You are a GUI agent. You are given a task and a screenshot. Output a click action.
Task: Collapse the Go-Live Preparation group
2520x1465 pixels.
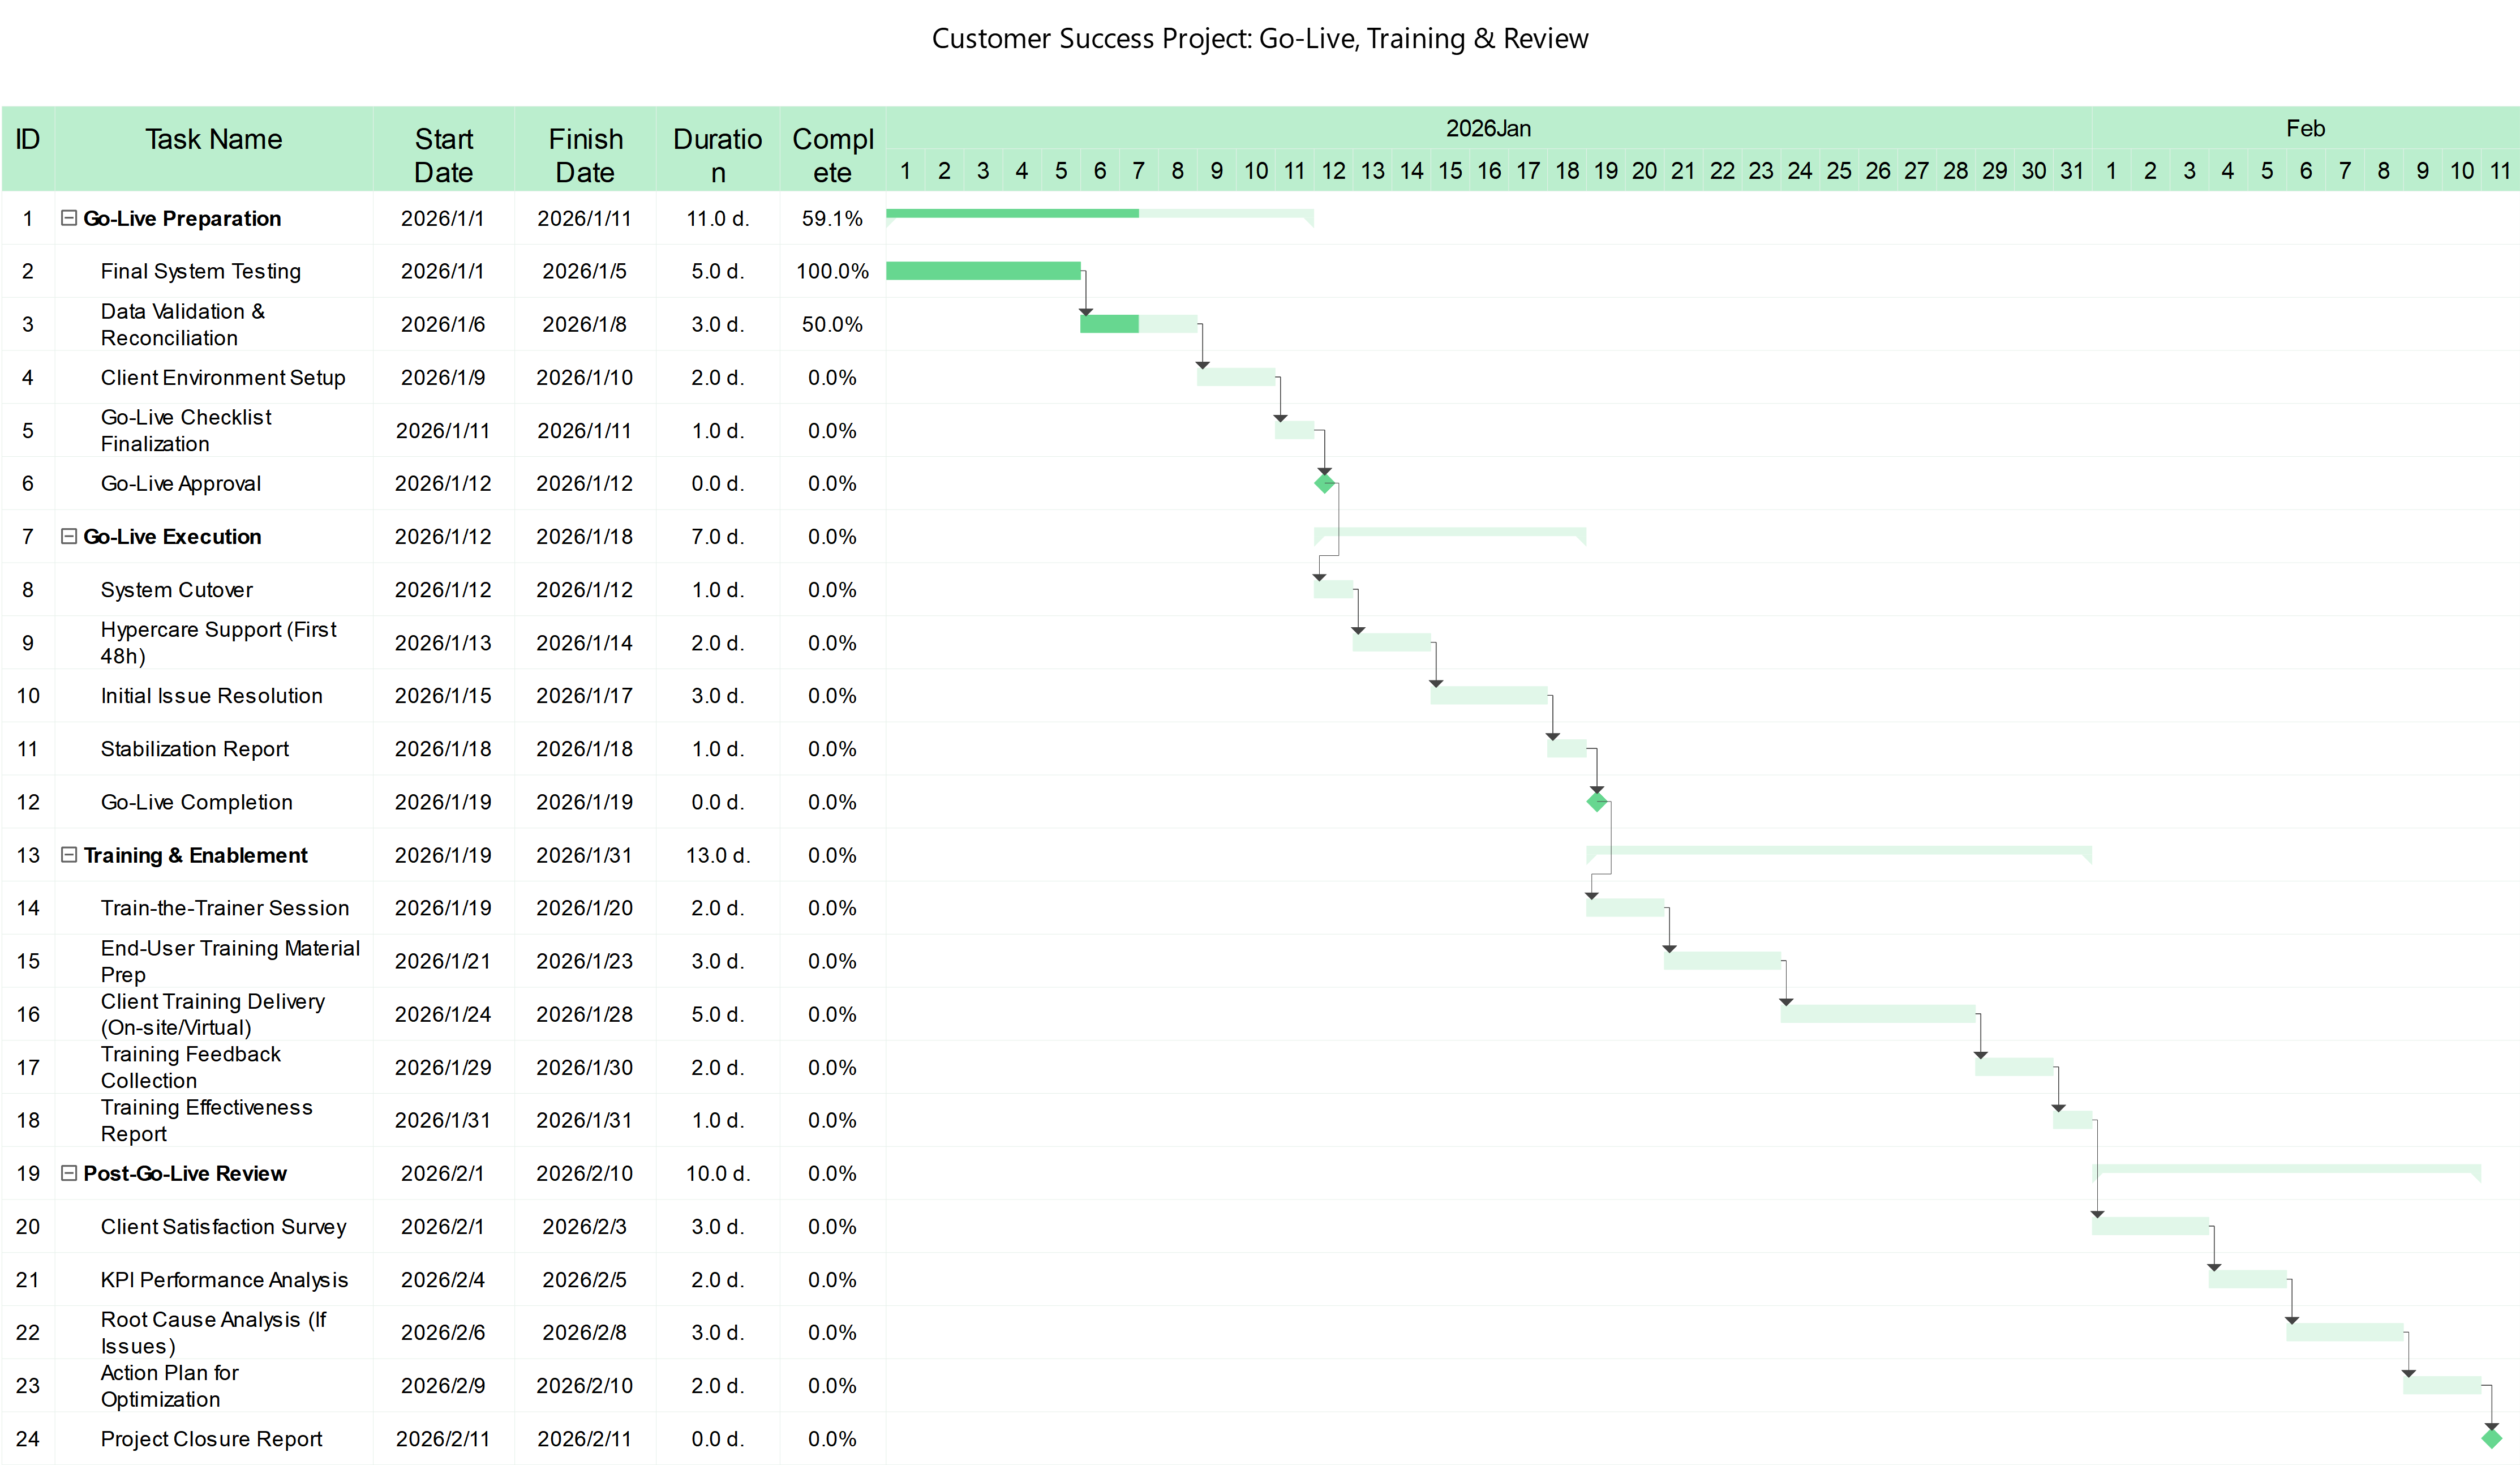pyautogui.click(x=69, y=218)
